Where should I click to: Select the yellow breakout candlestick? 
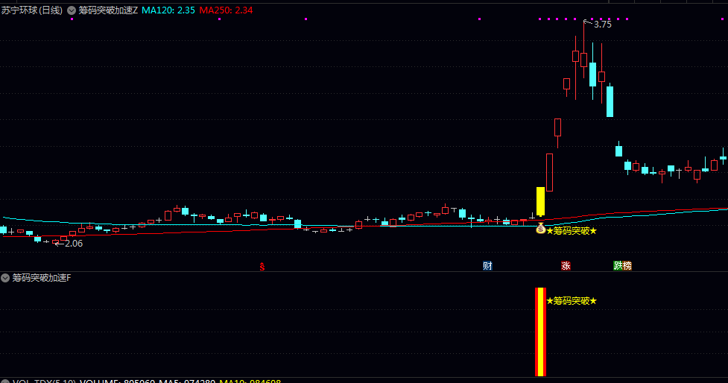[x=540, y=201]
